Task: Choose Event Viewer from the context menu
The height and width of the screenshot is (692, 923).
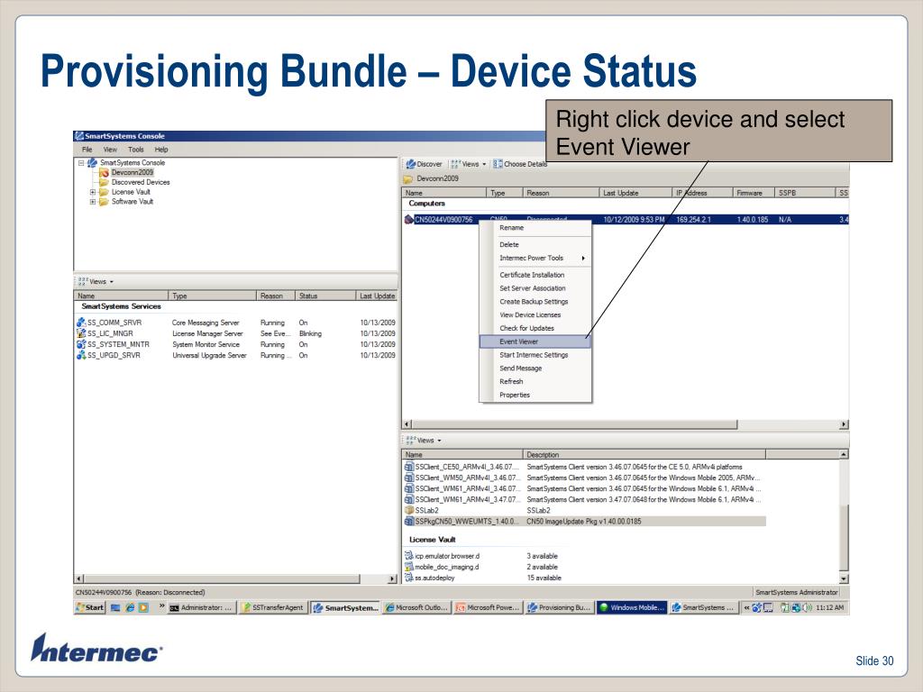Action: point(535,341)
